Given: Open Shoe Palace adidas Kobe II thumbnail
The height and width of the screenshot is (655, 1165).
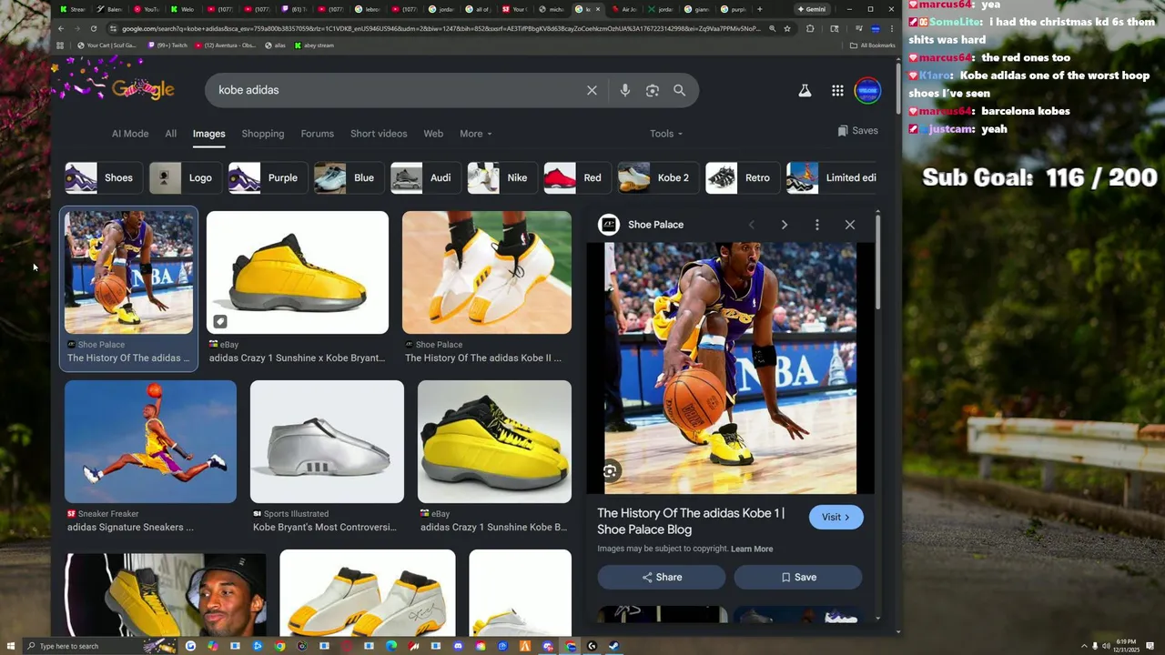Looking at the screenshot, I should pos(487,273).
